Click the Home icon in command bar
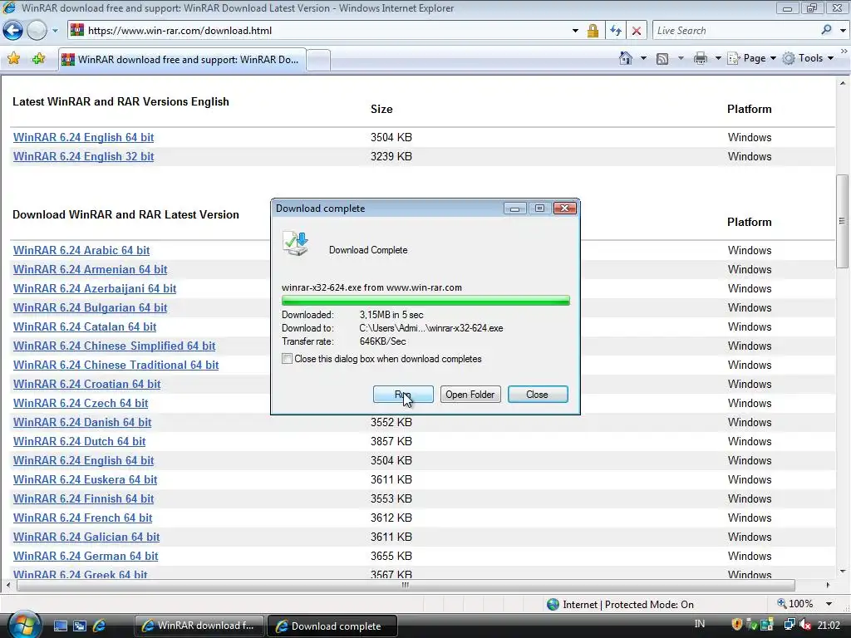This screenshot has width=851, height=638. tap(626, 58)
